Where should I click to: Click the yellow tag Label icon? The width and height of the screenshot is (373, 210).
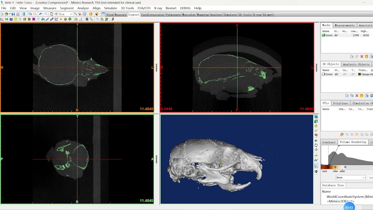point(91,19)
